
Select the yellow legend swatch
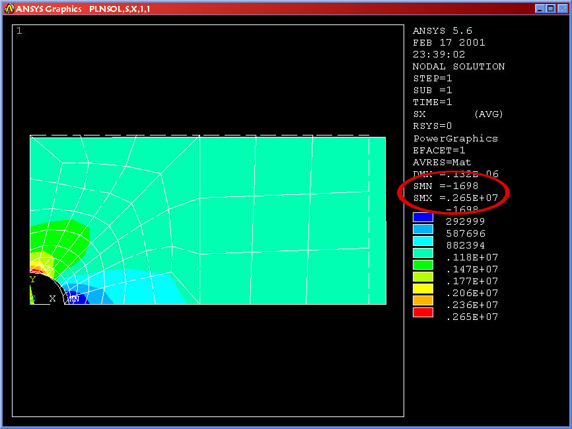coord(423,288)
